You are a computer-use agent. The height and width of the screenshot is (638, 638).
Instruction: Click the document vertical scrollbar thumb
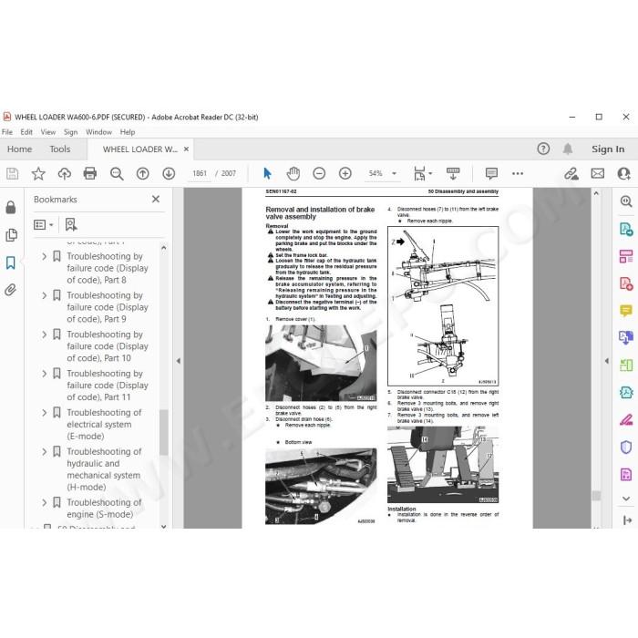[596, 496]
